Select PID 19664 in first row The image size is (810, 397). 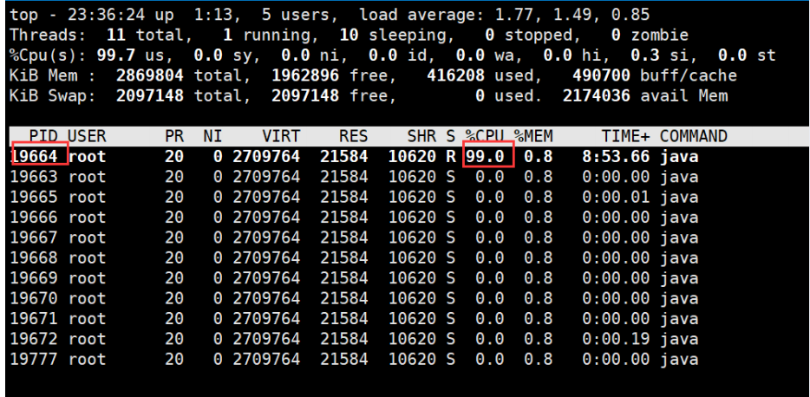click(34, 156)
